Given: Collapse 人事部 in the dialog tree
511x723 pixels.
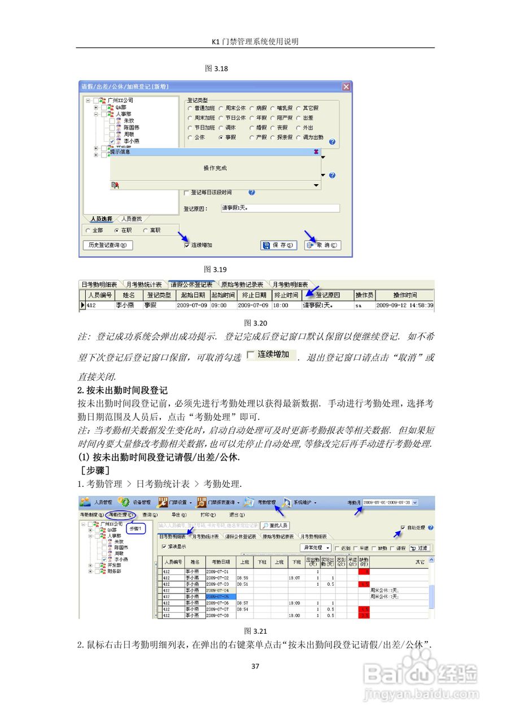Looking at the screenshot, I should 96,114.
